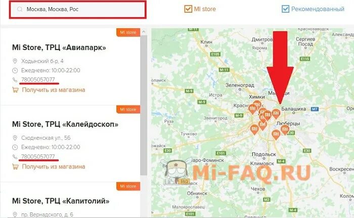This screenshot has height=218, width=354.
Task: Open Mi Store ТРЦ «Калейдоскоп» entry
Action: click(65, 124)
